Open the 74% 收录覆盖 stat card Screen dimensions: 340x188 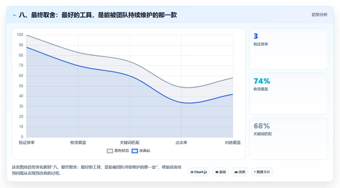point(289,94)
